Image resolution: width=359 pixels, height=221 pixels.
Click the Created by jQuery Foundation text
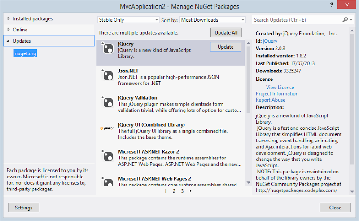click(296, 34)
